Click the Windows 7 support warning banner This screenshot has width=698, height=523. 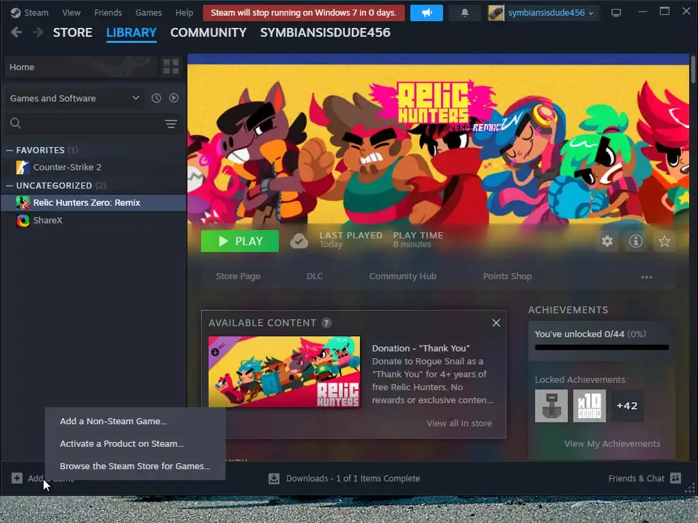click(x=303, y=13)
